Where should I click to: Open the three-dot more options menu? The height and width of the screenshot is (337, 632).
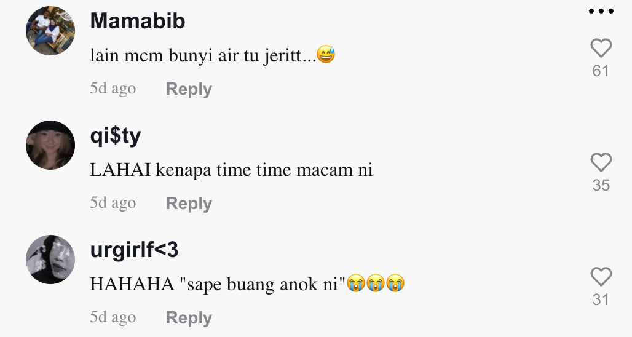pos(601,11)
